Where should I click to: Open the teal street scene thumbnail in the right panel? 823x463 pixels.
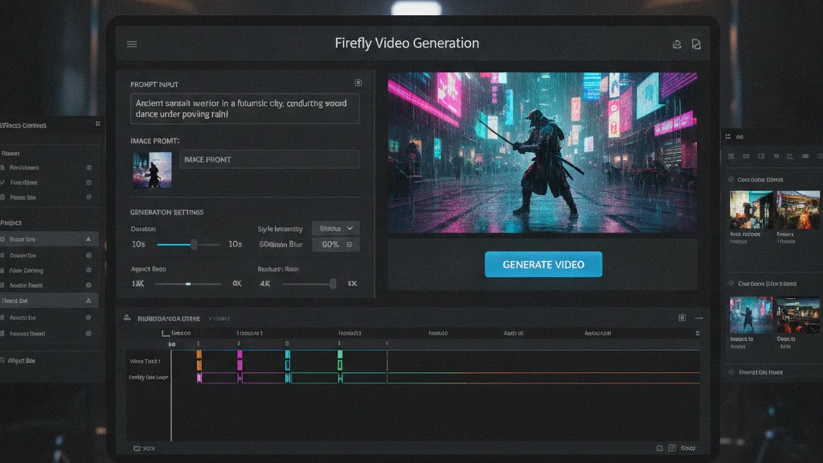coord(751,210)
